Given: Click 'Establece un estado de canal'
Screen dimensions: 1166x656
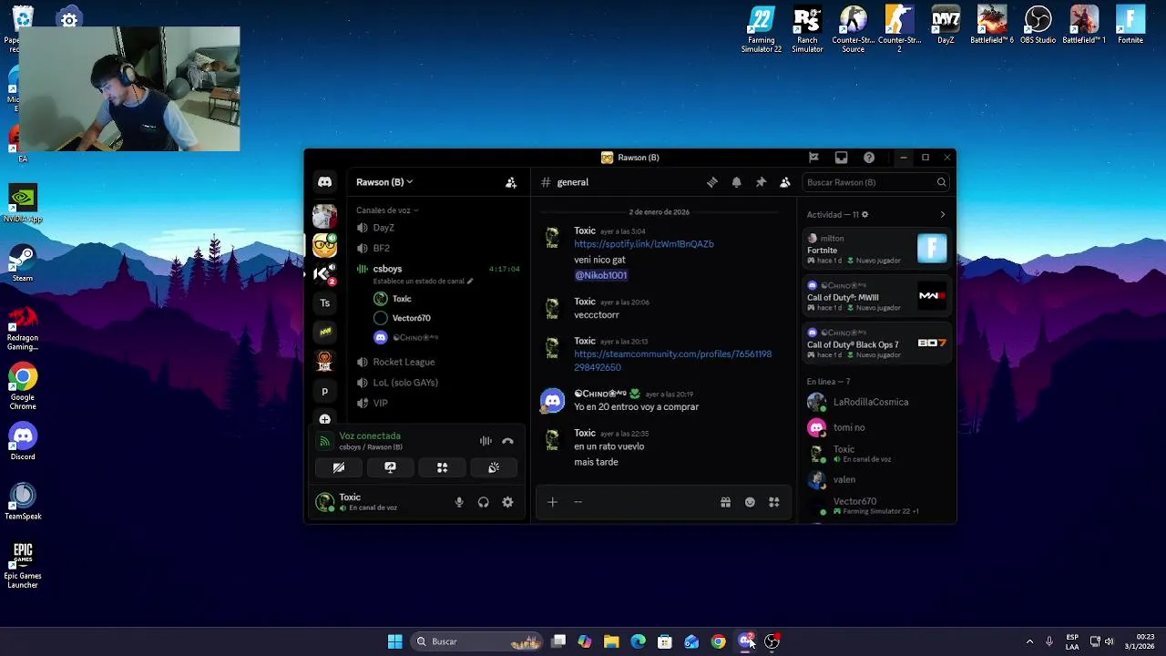Looking at the screenshot, I should (424, 282).
